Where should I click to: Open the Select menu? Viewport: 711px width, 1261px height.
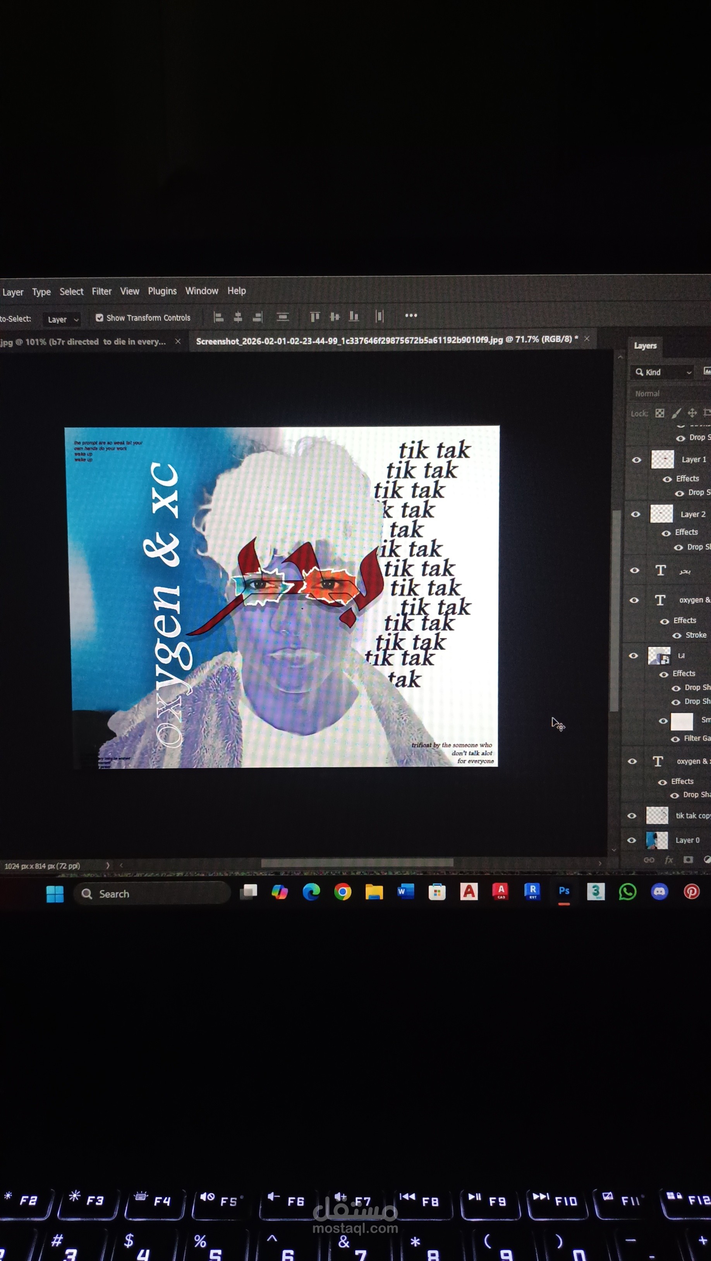pyautogui.click(x=71, y=291)
